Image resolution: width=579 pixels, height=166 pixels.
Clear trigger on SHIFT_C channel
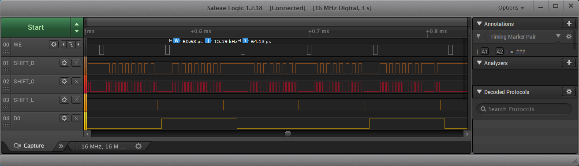click(76, 81)
